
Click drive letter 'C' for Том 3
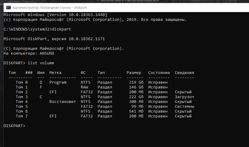coord(41,97)
